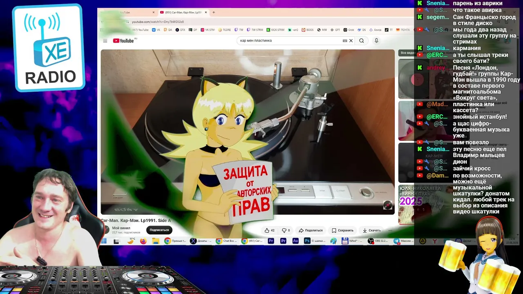Image resolution: width=523 pixels, height=294 pixels.
Task: Switch to the Донаты taskbar window
Action: (201, 241)
